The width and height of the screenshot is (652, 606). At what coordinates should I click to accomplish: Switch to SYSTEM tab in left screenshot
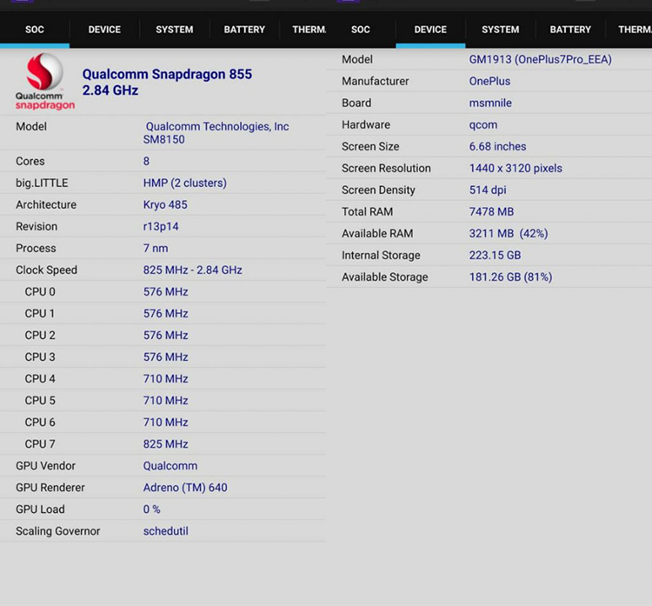coord(174,30)
